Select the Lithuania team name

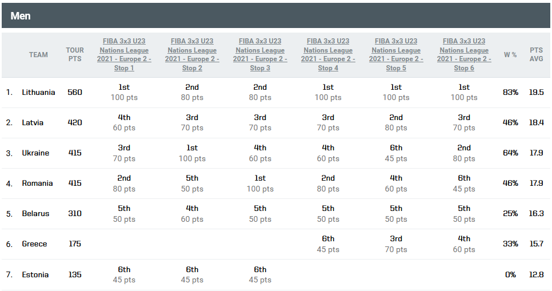click(38, 92)
